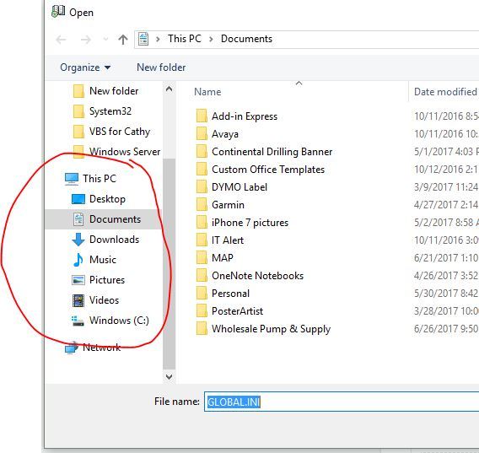Open Pictures from the sidebar

[98, 280]
